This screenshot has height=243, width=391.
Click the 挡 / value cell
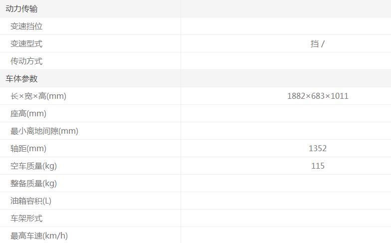point(317,44)
